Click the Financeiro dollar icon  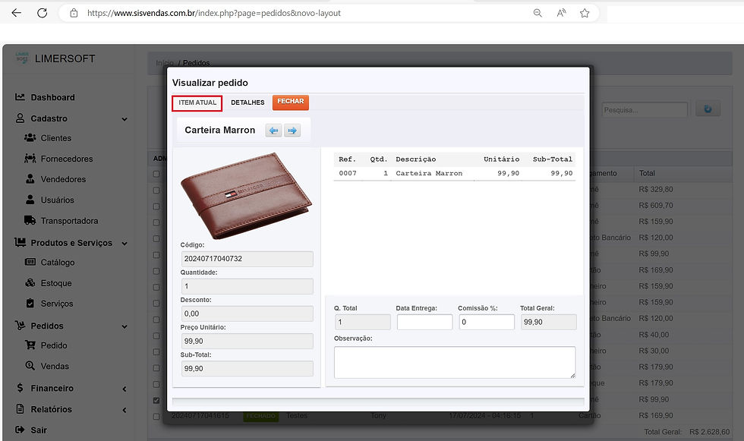20,388
